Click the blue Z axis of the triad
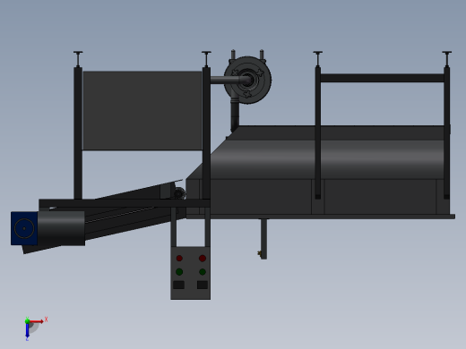This screenshot has height=349, width=466. (27, 330)
